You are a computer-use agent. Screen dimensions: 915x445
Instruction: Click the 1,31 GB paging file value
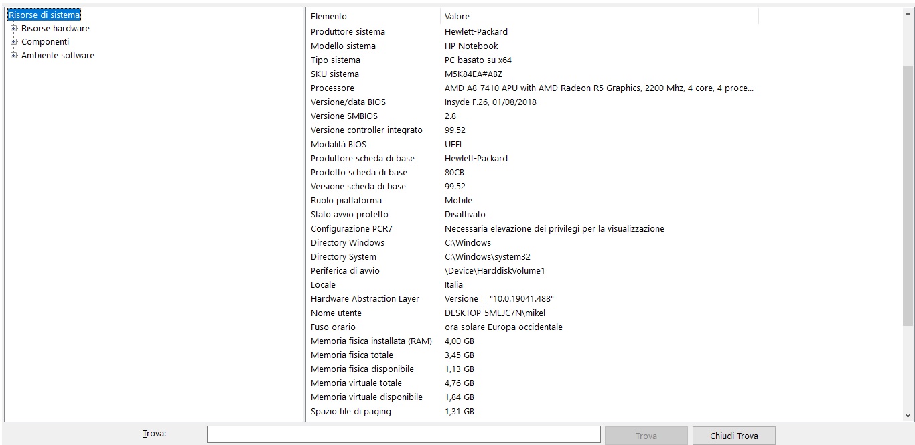pyautogui.click(x=460, y=411)
